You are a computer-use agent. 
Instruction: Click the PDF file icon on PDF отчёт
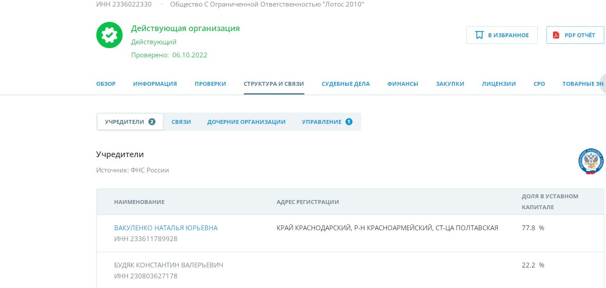pyautogui.click(x=556, y=35)
